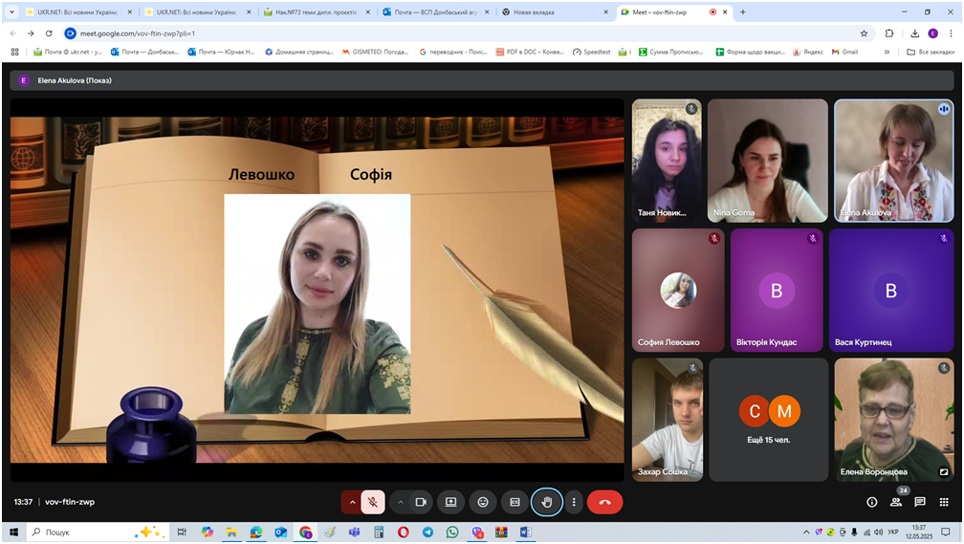Click the taskbar search box Пошук
Image resolution: width=964 pixels, height=544 pixels.
(99, 533)
